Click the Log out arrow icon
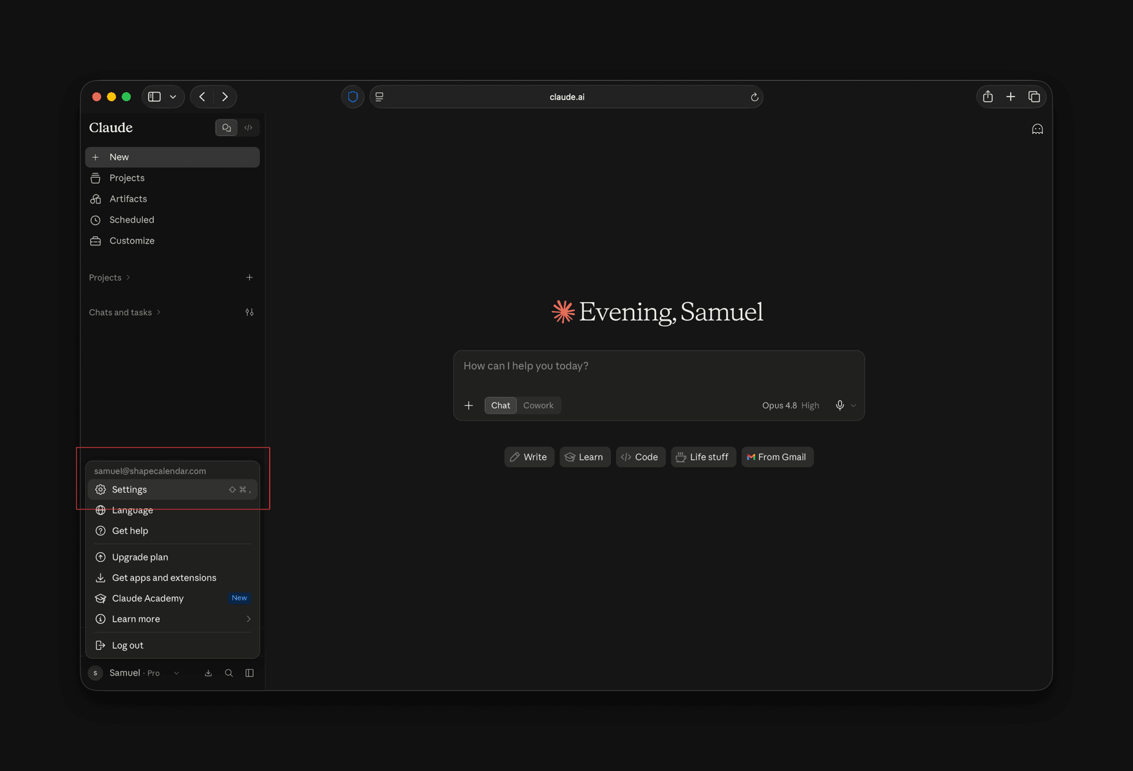This screenshot has width=1133, height=771. point(100,645)
